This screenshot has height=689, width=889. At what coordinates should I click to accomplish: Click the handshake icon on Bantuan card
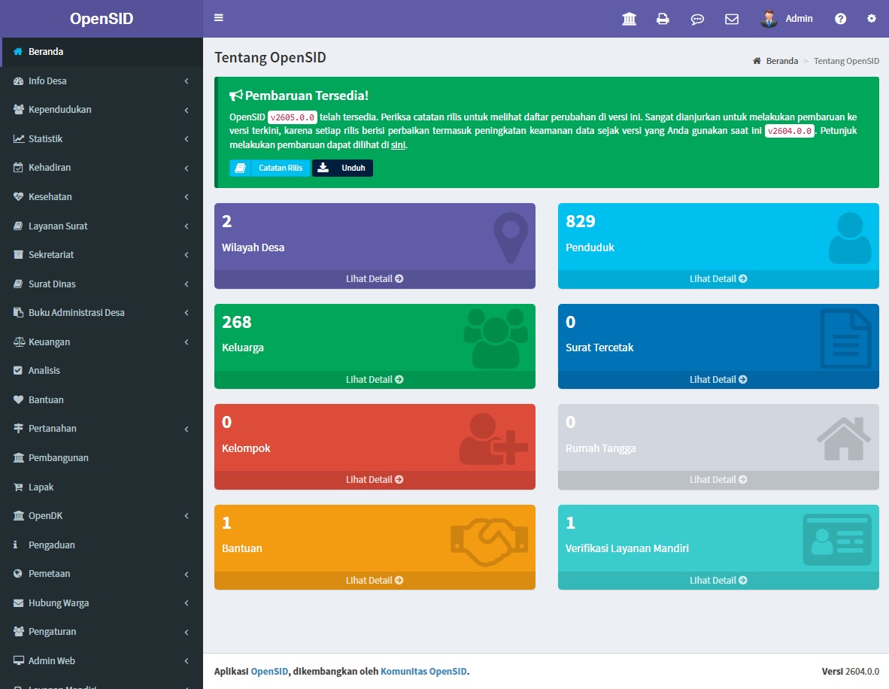coord(489,542)
